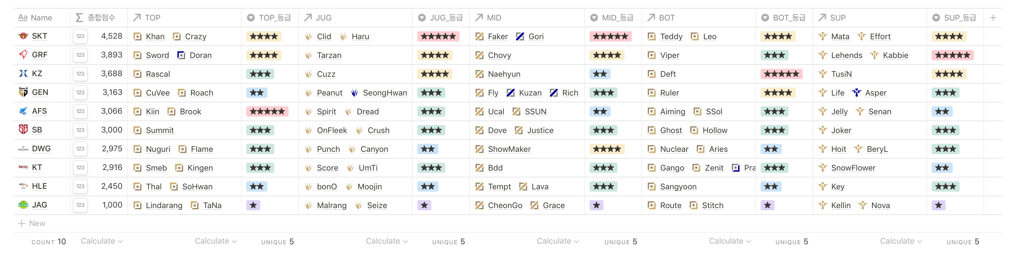The width and height of the screenshot is (1016, 257).
Task: Open Calculate dropdown under MID column
Action: (557, 241)
